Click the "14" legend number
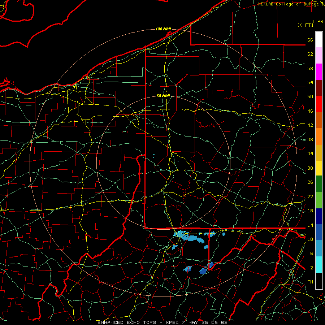Screen dimensions: 325x325 [310, 225]
